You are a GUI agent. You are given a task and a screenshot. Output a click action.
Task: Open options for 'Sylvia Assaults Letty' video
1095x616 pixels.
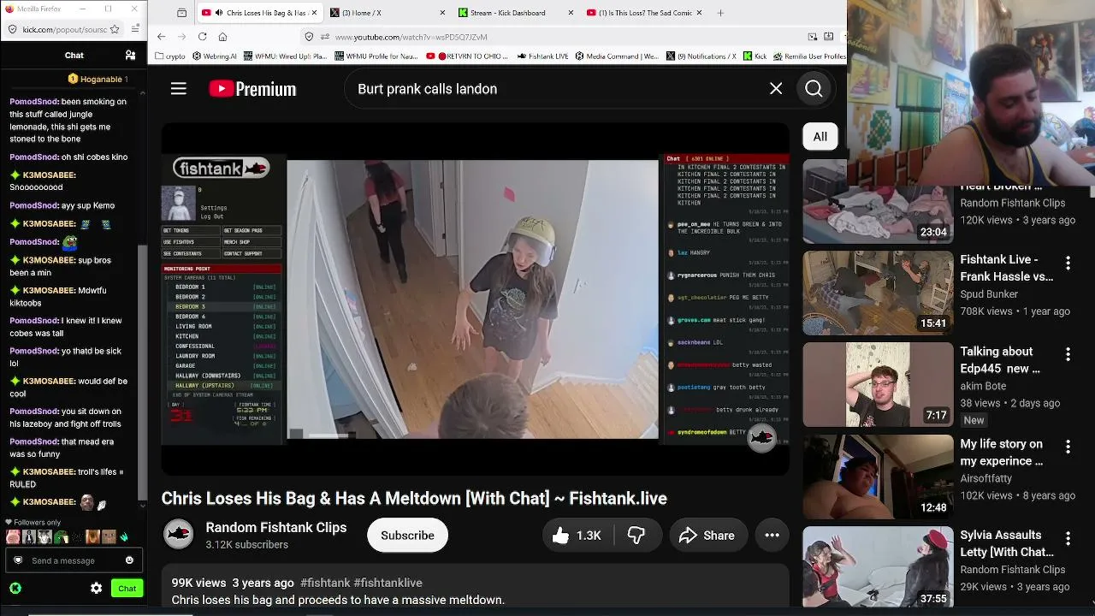(1068, 538)
